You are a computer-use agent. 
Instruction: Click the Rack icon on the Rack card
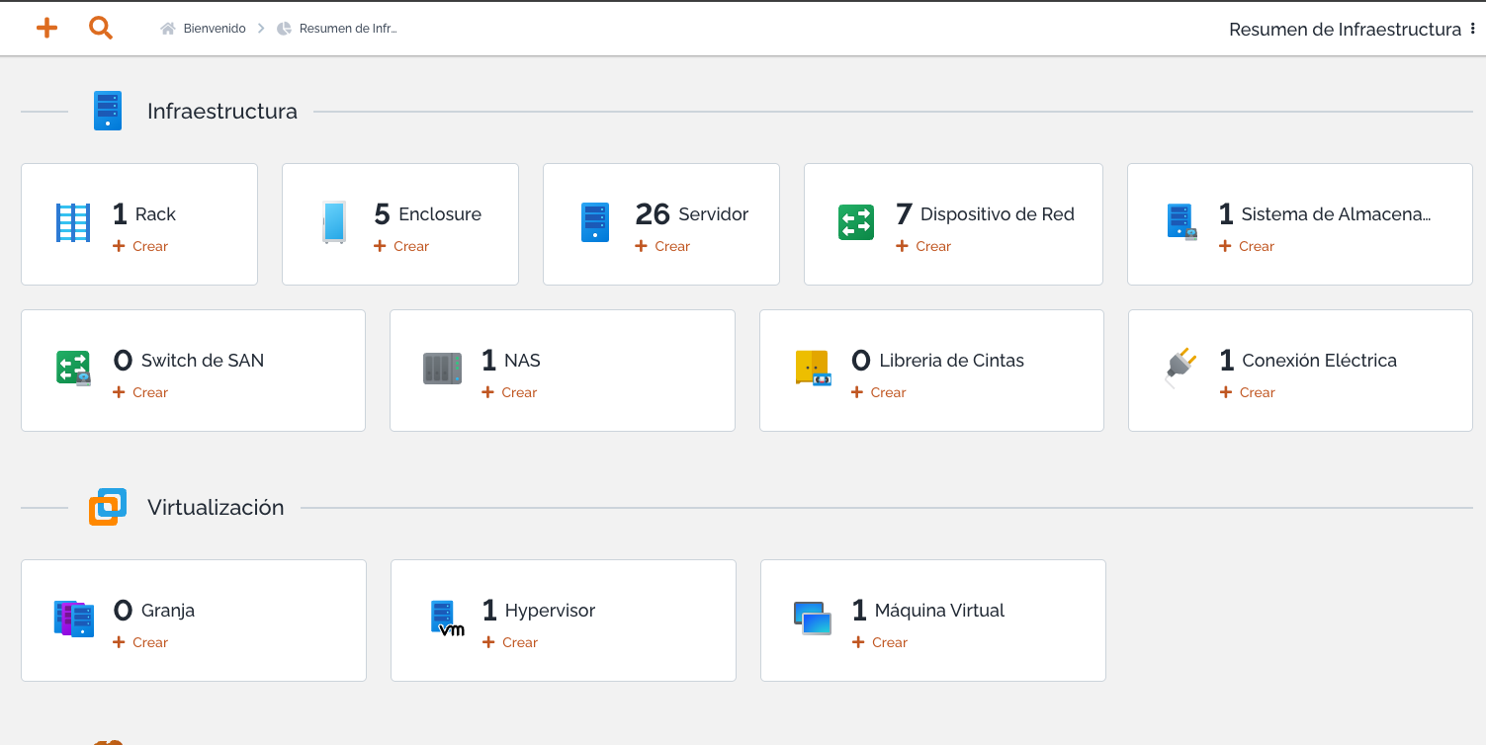[72, 222]
